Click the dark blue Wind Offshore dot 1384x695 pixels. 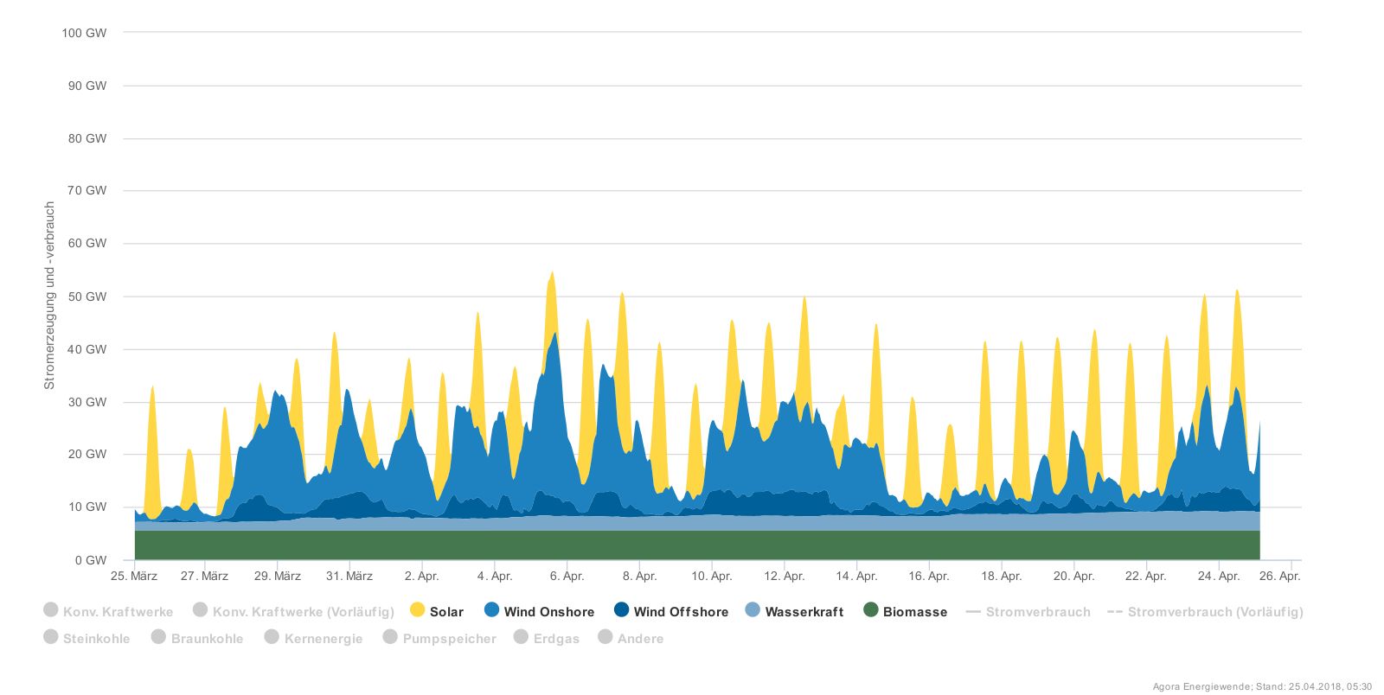[621, 610]
